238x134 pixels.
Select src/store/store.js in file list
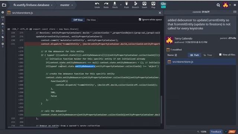point(201,62)
